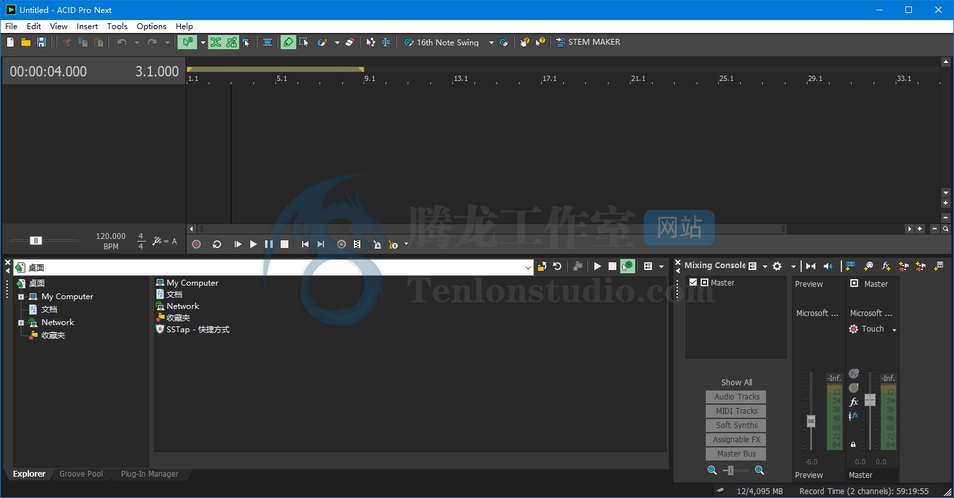Click the Up One Level folder icon
The image size is (954, 498).
(x=542, y=266)
